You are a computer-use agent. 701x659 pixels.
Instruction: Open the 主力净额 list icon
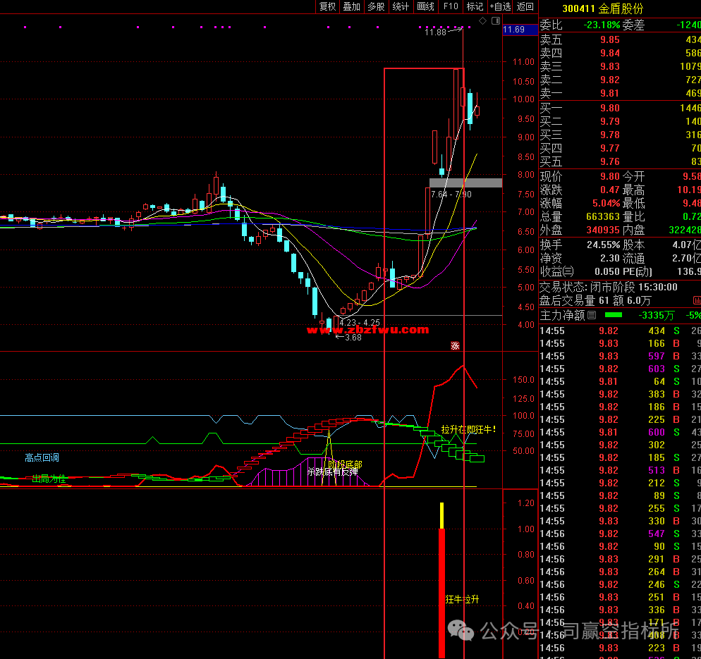(592, 316)
